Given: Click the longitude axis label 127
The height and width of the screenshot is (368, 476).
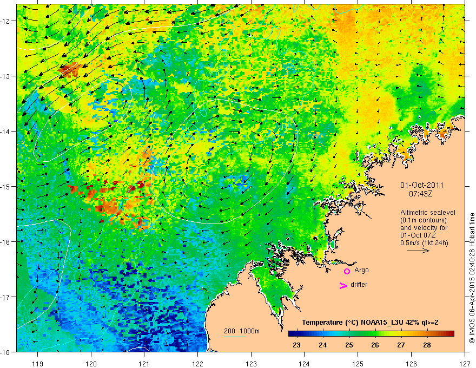Looking at the screenshot, I should pos(465,364).
